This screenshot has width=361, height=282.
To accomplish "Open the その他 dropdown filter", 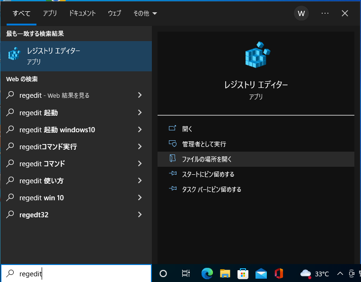I will click(145, 13).
